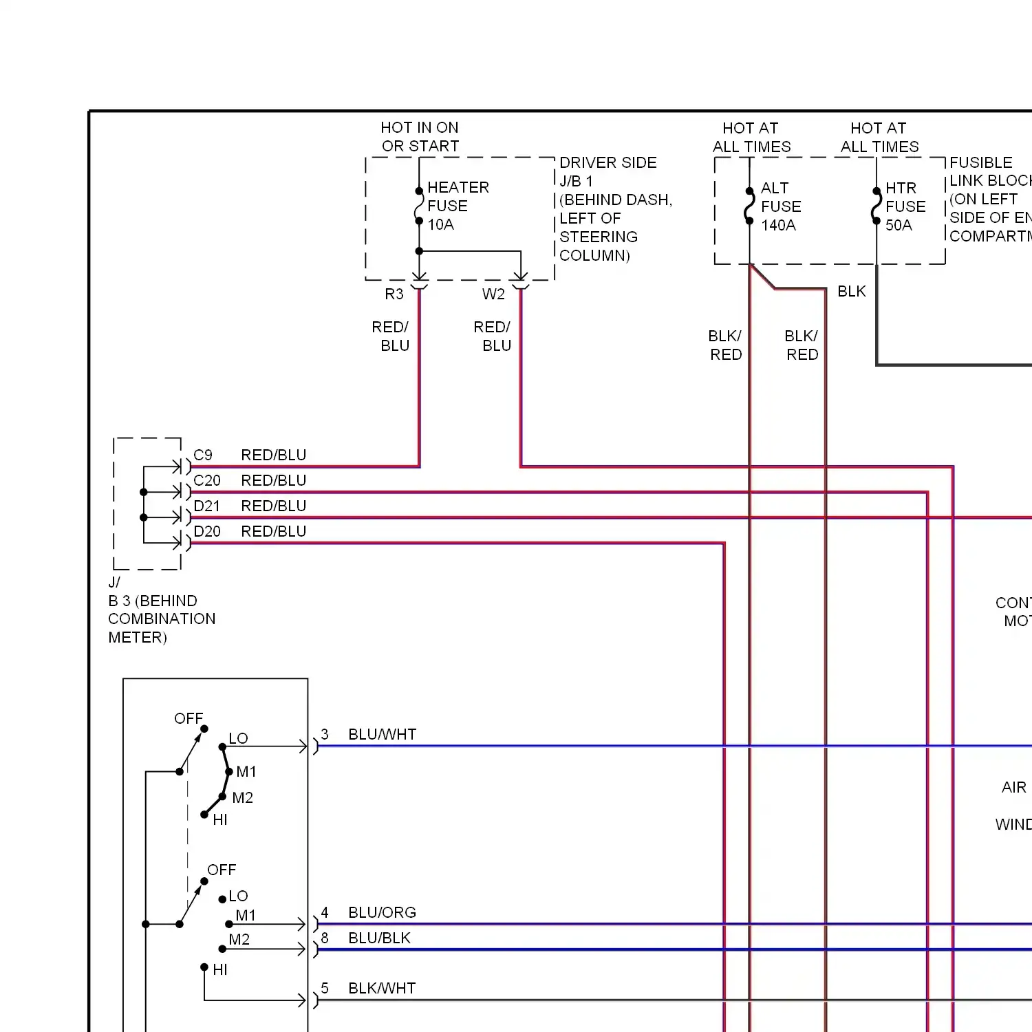Screen dimensions: 1032x1032
Task: Select the "R3" connector label
Action: (394, 294)
